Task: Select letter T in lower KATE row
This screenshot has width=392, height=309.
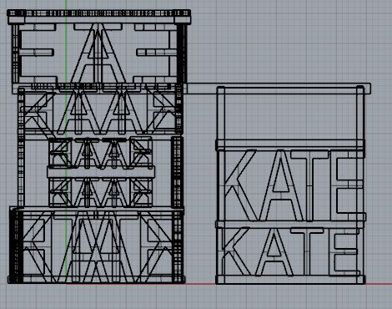Action: tap(307, 252)
